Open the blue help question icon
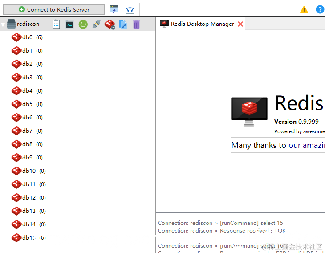The height and width of the screenshot is (253, 325). (x=320, y=9)
